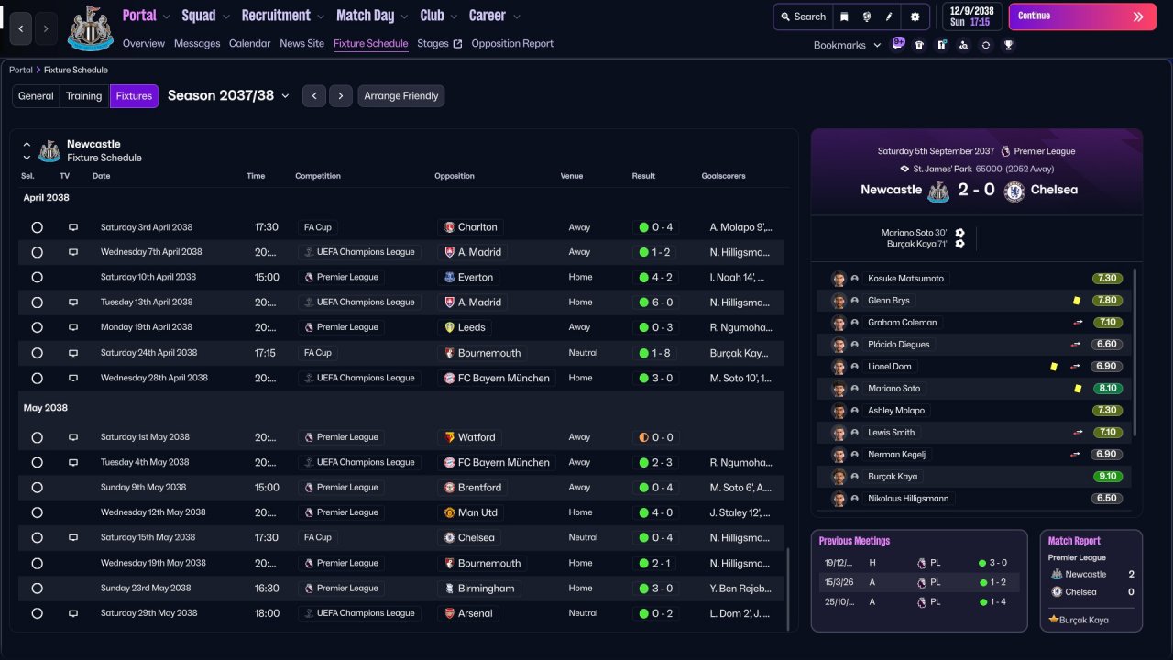The image size is (1173, 660).
Task: Click the Newcastle club crest in header
Action: point(91,27)
